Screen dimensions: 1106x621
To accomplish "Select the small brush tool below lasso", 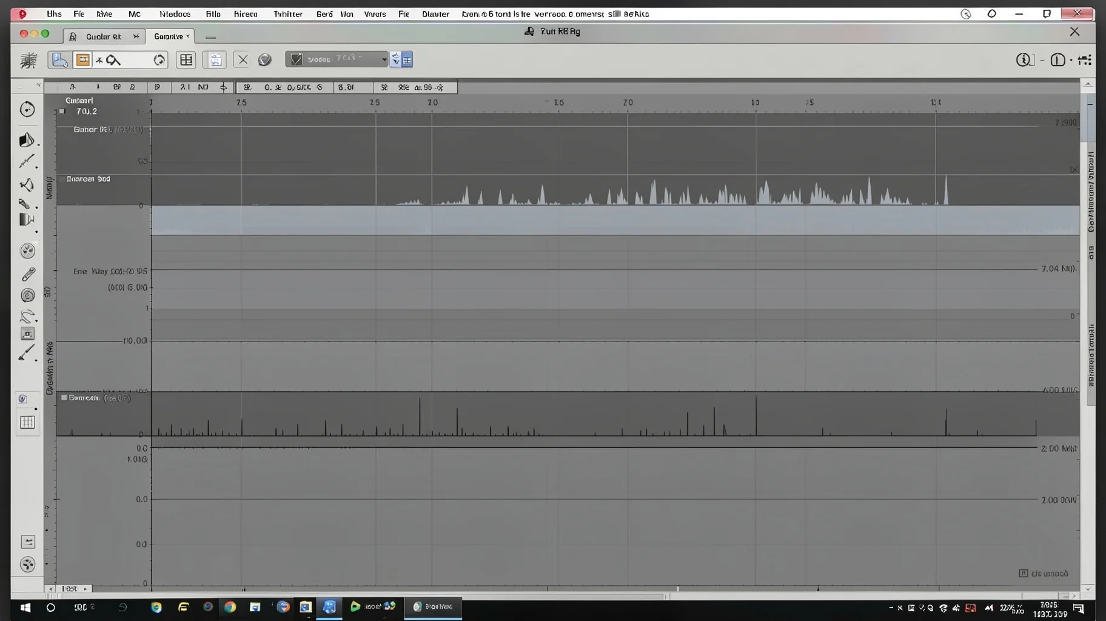I will 25,204.
